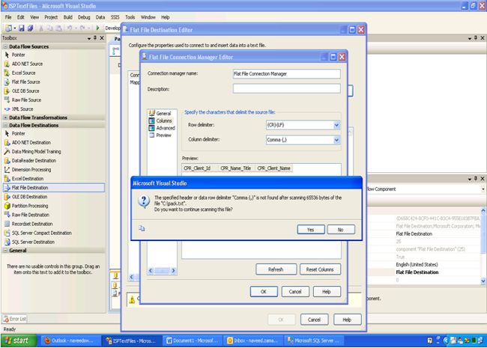
Task: Collapse Data Flow Destinations group
Action: point(5,125)
